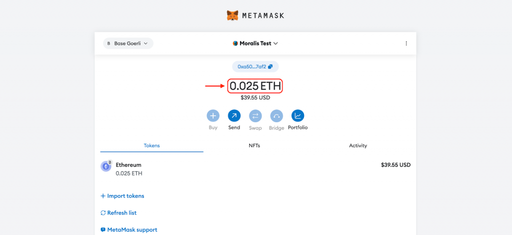Click the Send arrow icon
512x235 pixels.
coord(234,116)
